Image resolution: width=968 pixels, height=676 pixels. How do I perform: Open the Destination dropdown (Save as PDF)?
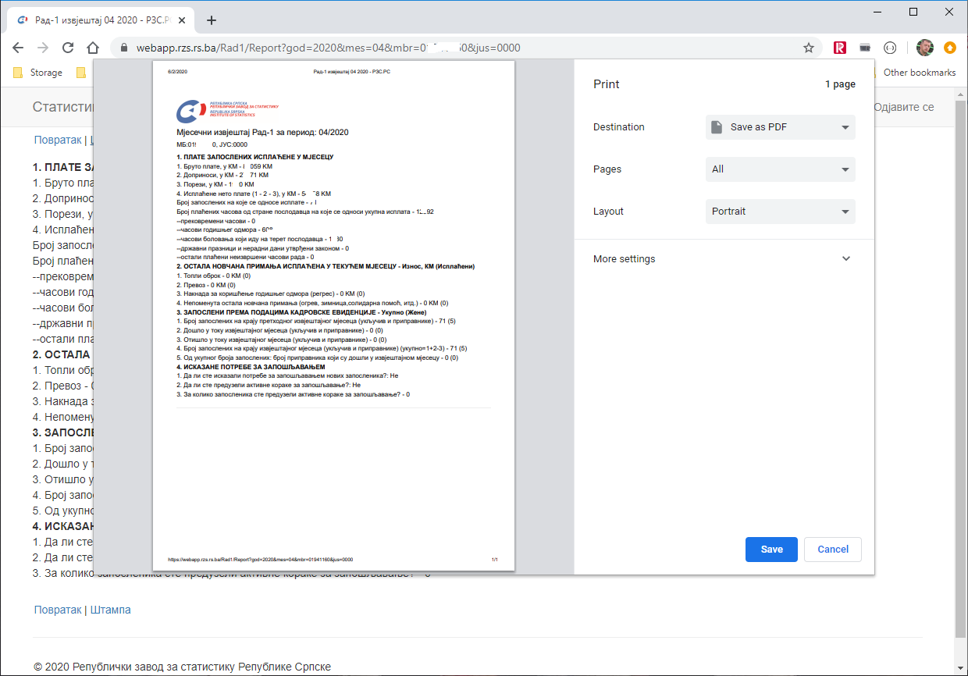pos(780,127)
